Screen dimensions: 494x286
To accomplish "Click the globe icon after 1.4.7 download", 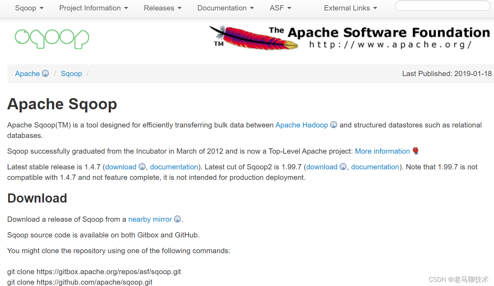I will click(x=142, y=167).
